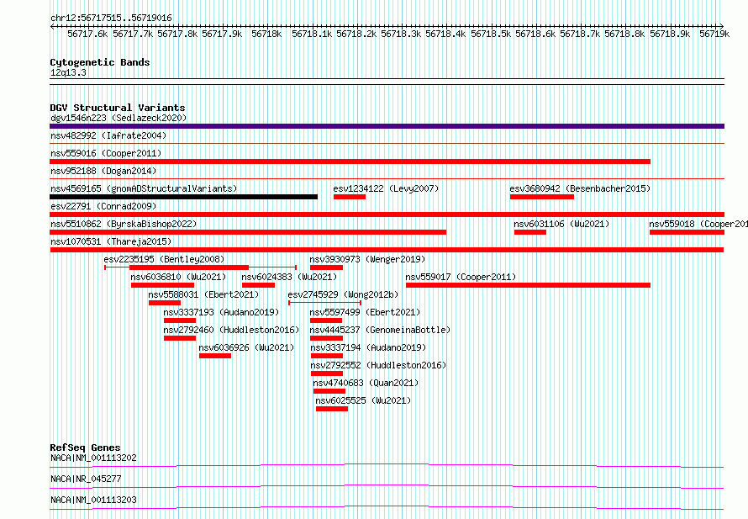Image resolution: width=748 pixels, height=519 pixels.
Task: Click nsv3337194 (Audano2019) label
Action: point(368,347)
